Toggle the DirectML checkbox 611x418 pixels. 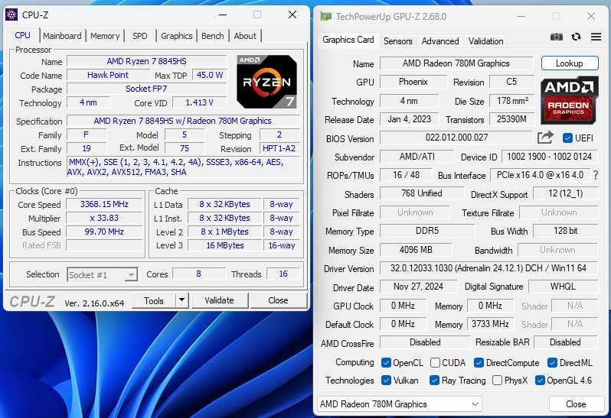click(552, 362)
